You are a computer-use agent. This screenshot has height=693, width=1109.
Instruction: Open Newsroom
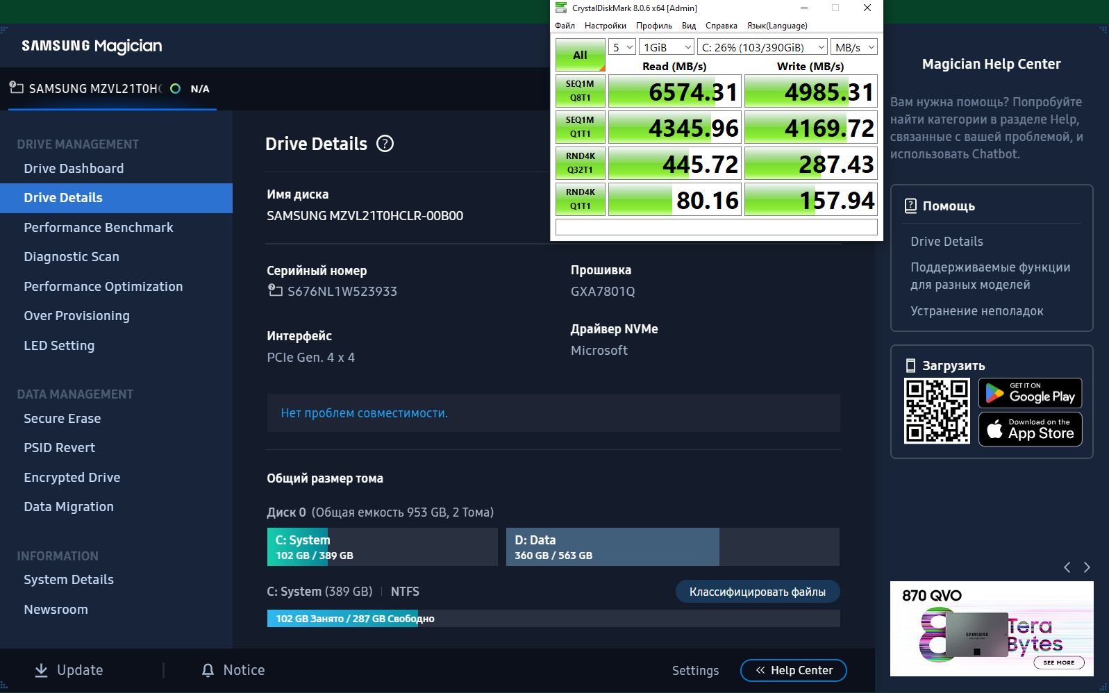56,609
